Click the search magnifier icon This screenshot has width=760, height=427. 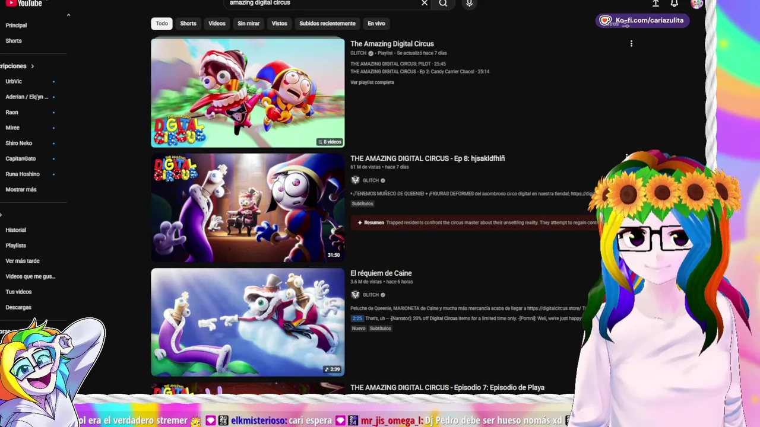pyautogui.click(x=443, y=3)
